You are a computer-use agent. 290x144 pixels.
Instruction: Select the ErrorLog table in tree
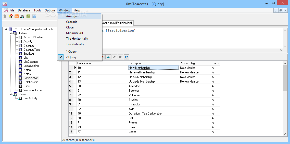point(29,54)
